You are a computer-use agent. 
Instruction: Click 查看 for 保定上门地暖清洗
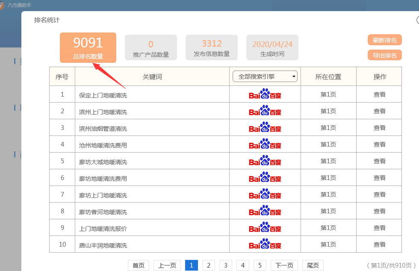coord(380,94)
